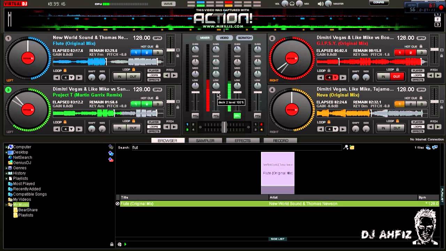
Task: Halve loop length with deck 1 left arrow
Action: coord(56,77)
